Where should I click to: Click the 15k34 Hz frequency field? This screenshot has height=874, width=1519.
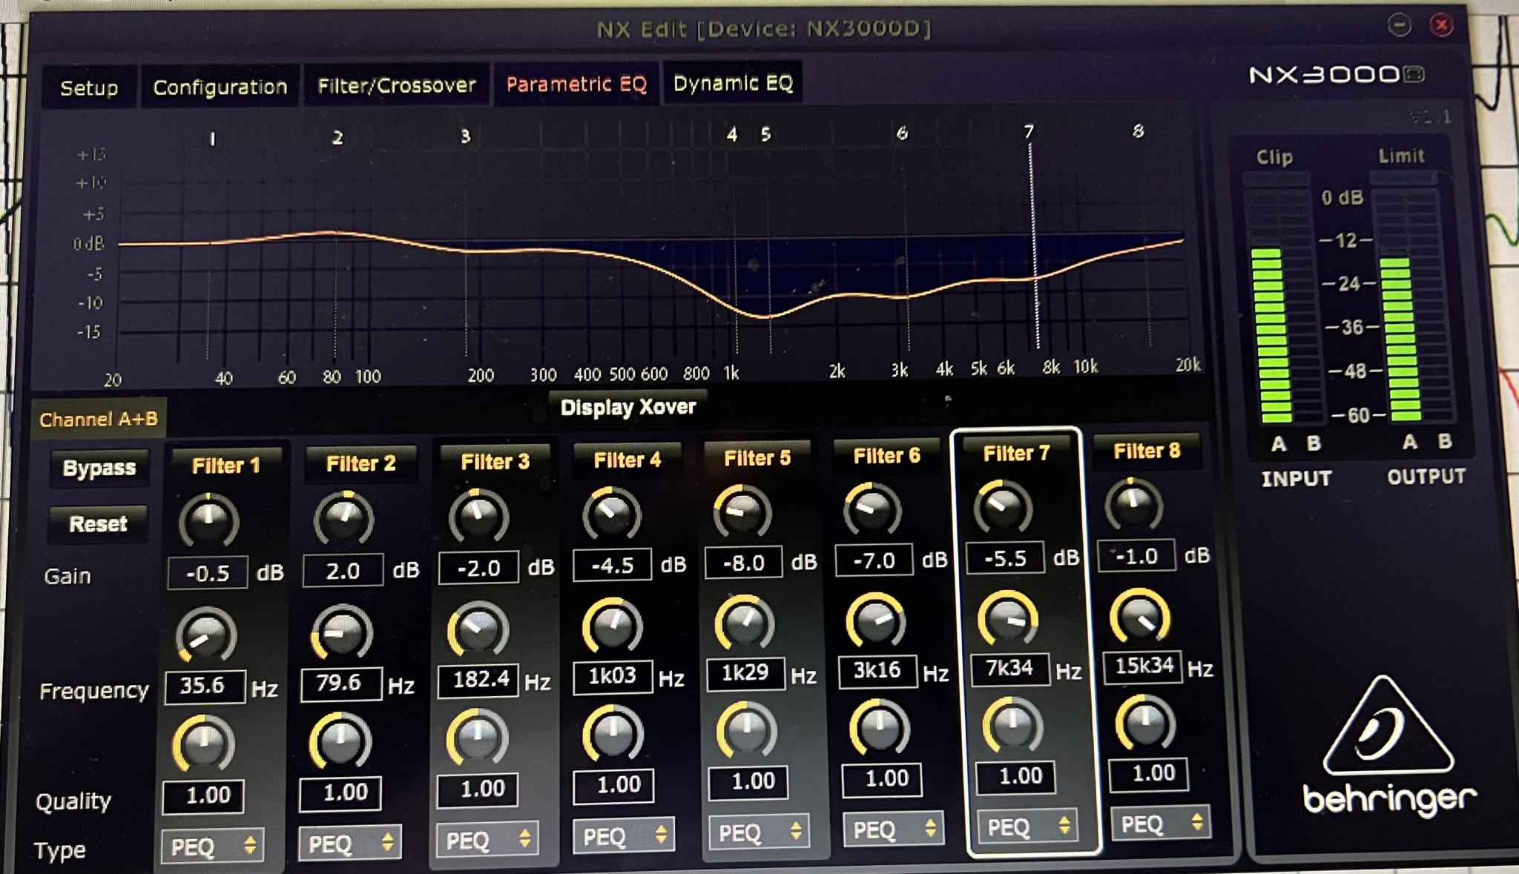[x=1142, y=666]
